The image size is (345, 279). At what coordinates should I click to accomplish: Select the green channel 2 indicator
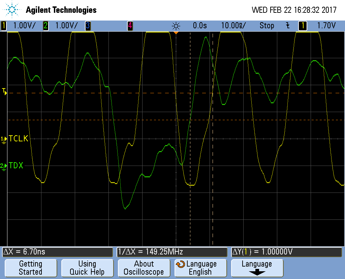coord(45,26)
